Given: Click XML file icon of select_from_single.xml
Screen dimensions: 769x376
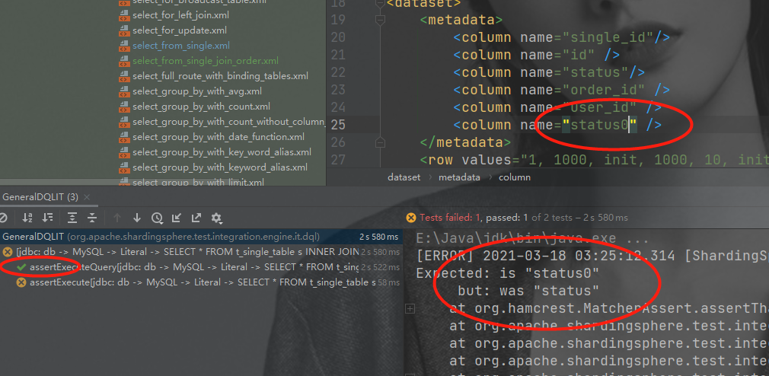Looking at the screenshot, I should [124, 46].
